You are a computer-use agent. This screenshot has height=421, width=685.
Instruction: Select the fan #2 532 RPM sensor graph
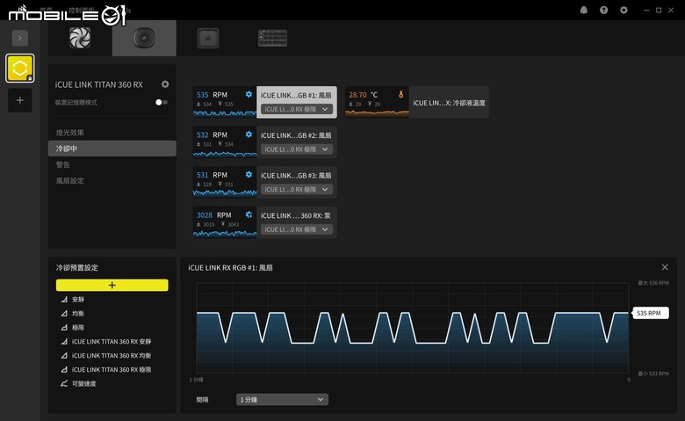[225, 142]
